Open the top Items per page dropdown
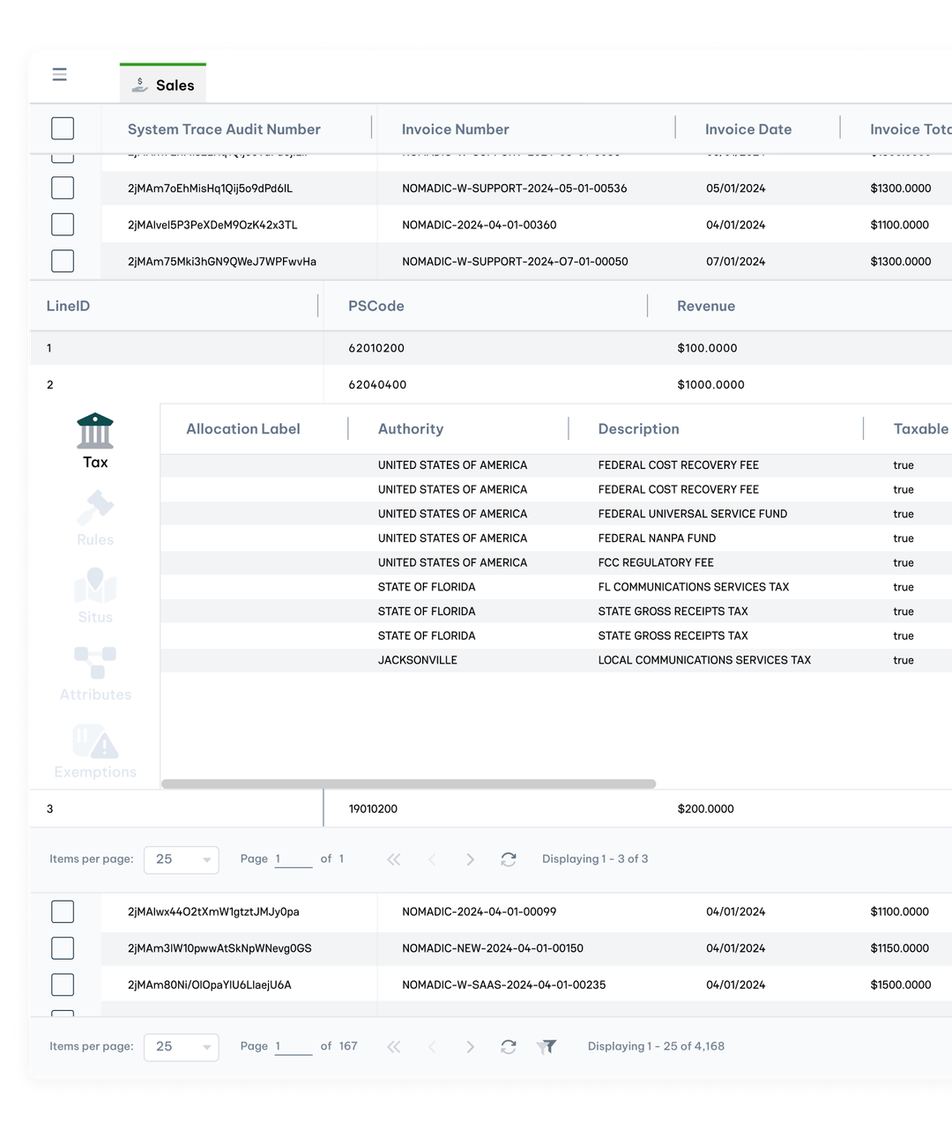Viewport: 952px width, 1129px height. point(181,859)
